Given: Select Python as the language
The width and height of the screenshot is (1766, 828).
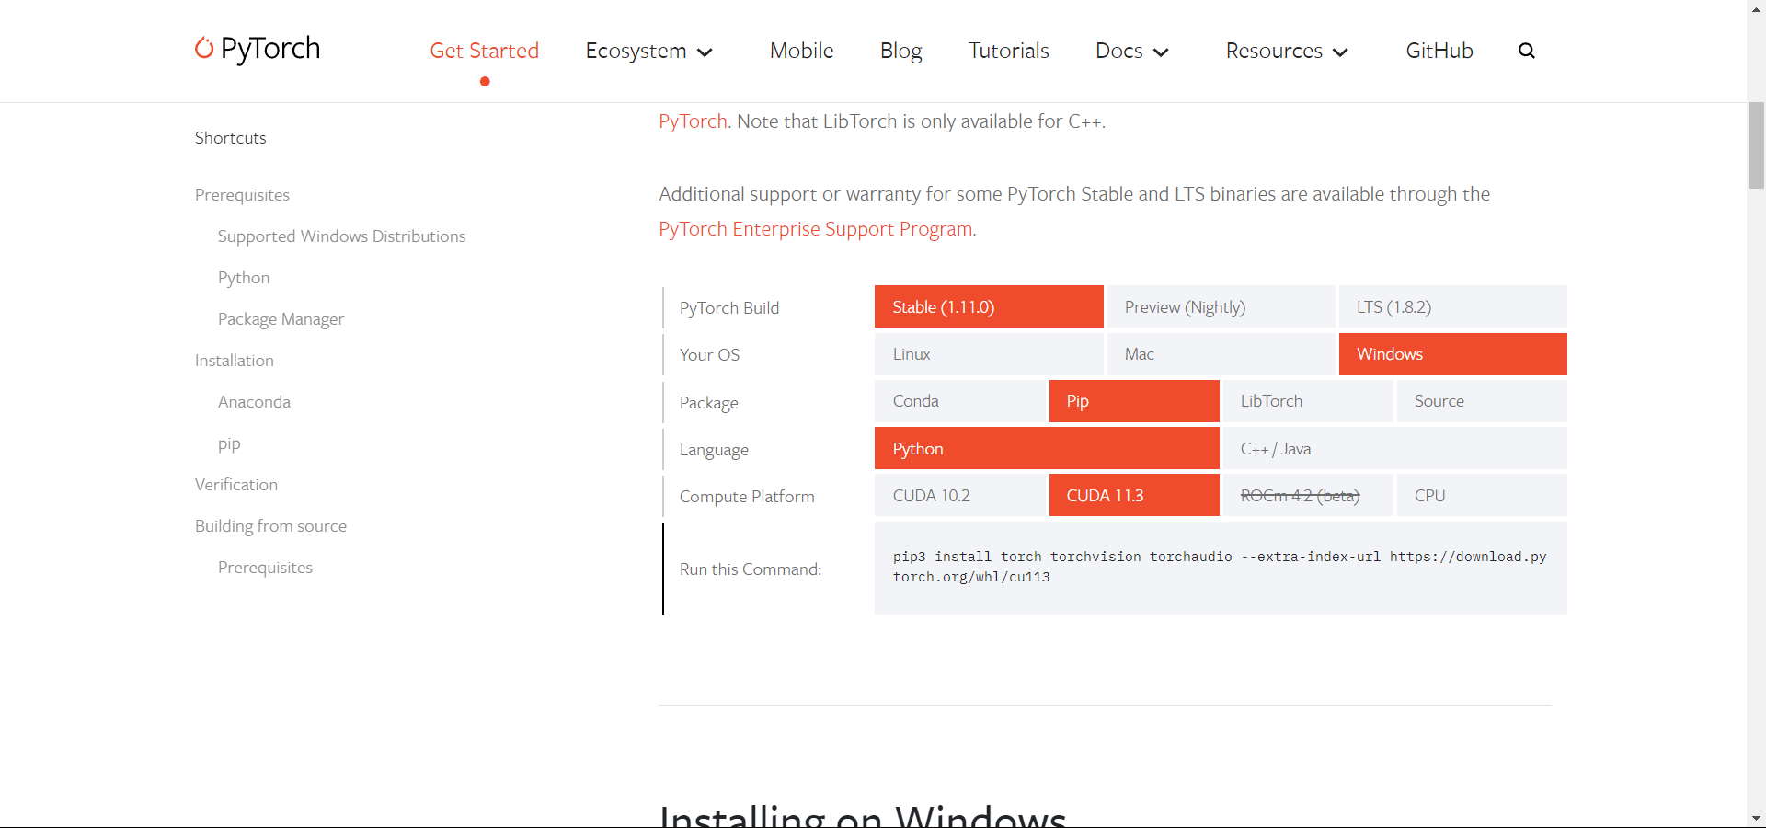Looking at the screenshot, I should point(1047,448).
